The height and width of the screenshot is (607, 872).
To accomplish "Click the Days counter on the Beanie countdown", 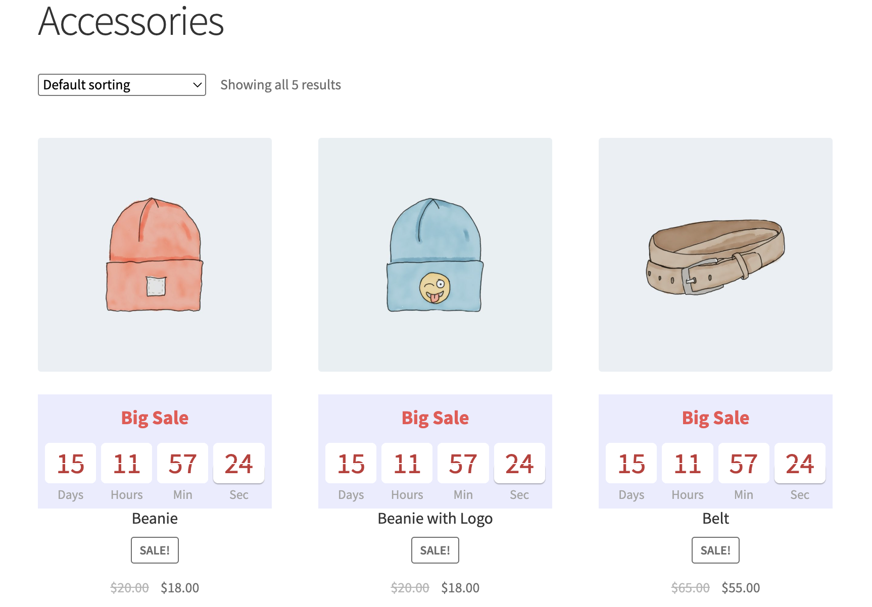I will 71,463.
